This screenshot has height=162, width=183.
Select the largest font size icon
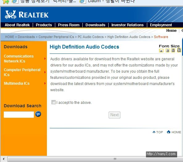click(x=179, y=50)
